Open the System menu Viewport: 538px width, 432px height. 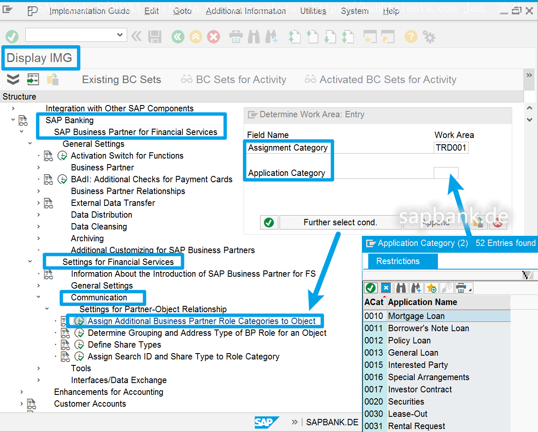pos(355,11)
